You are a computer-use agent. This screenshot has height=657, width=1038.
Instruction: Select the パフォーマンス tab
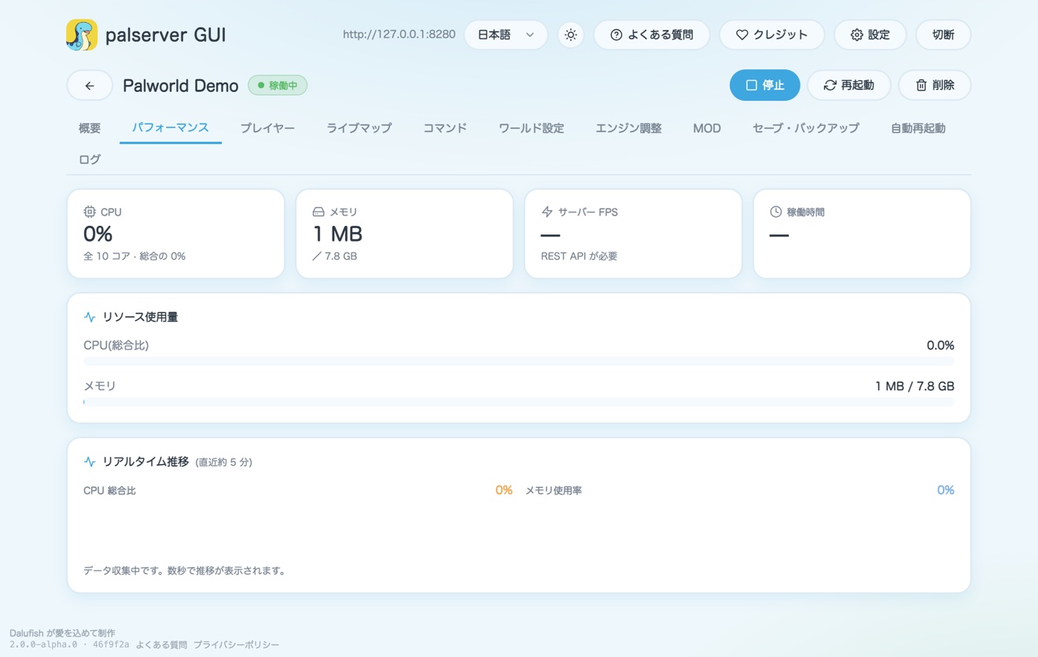[x=171, y=127]
